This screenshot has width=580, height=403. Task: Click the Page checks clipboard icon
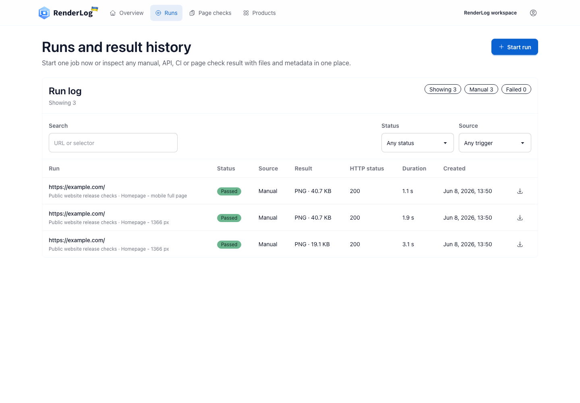[192, 13]
